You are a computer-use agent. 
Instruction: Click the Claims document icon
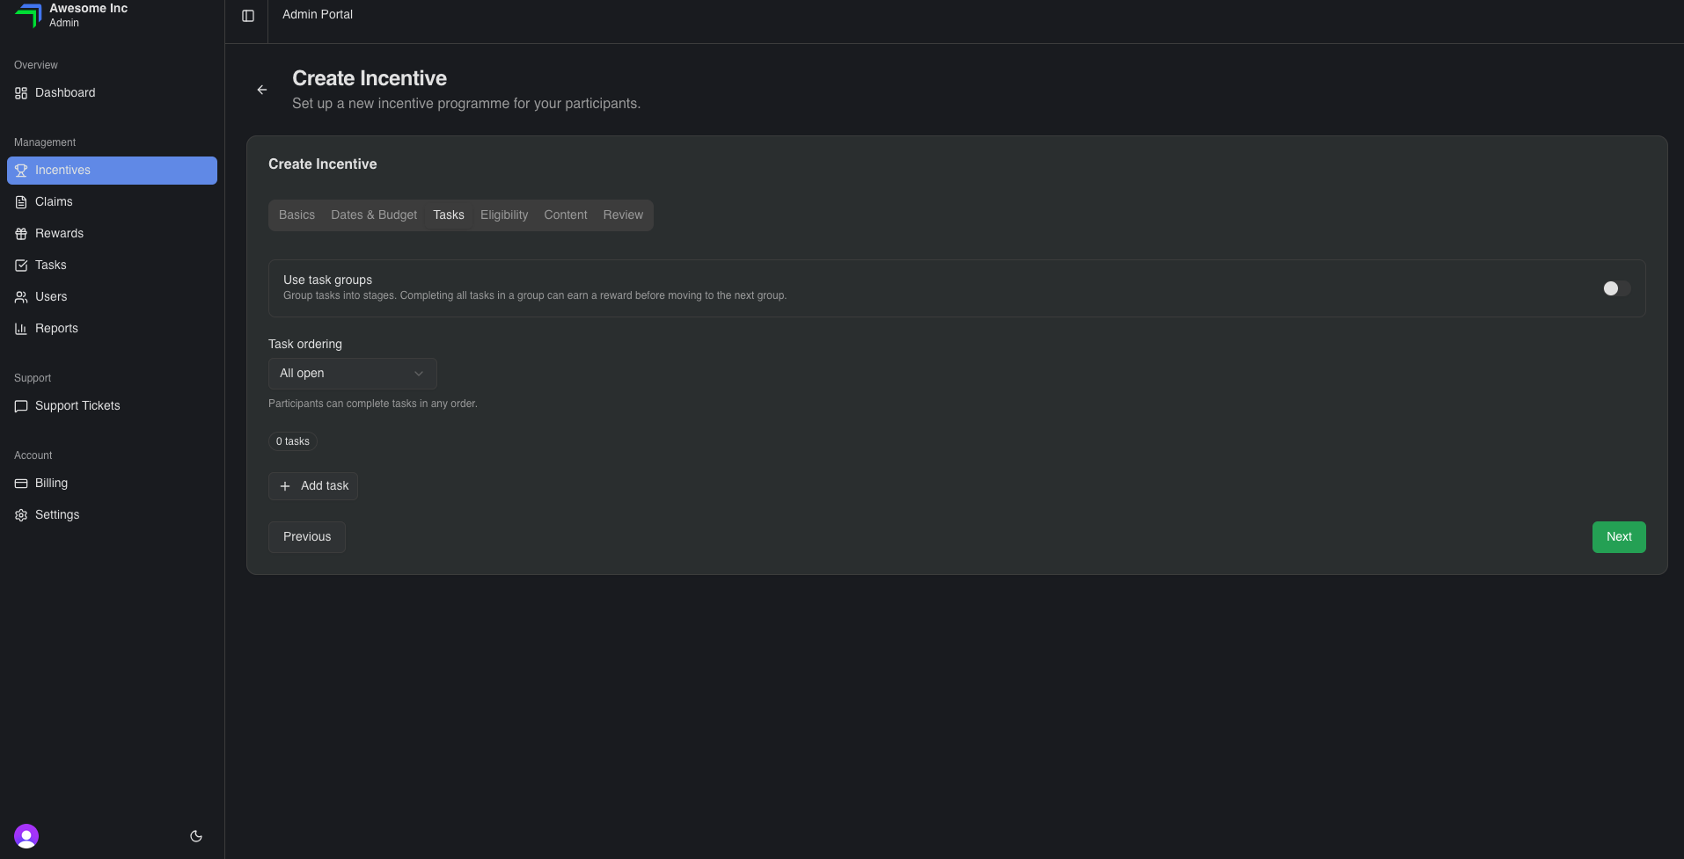pyautogui.click(x=21, y=202)
